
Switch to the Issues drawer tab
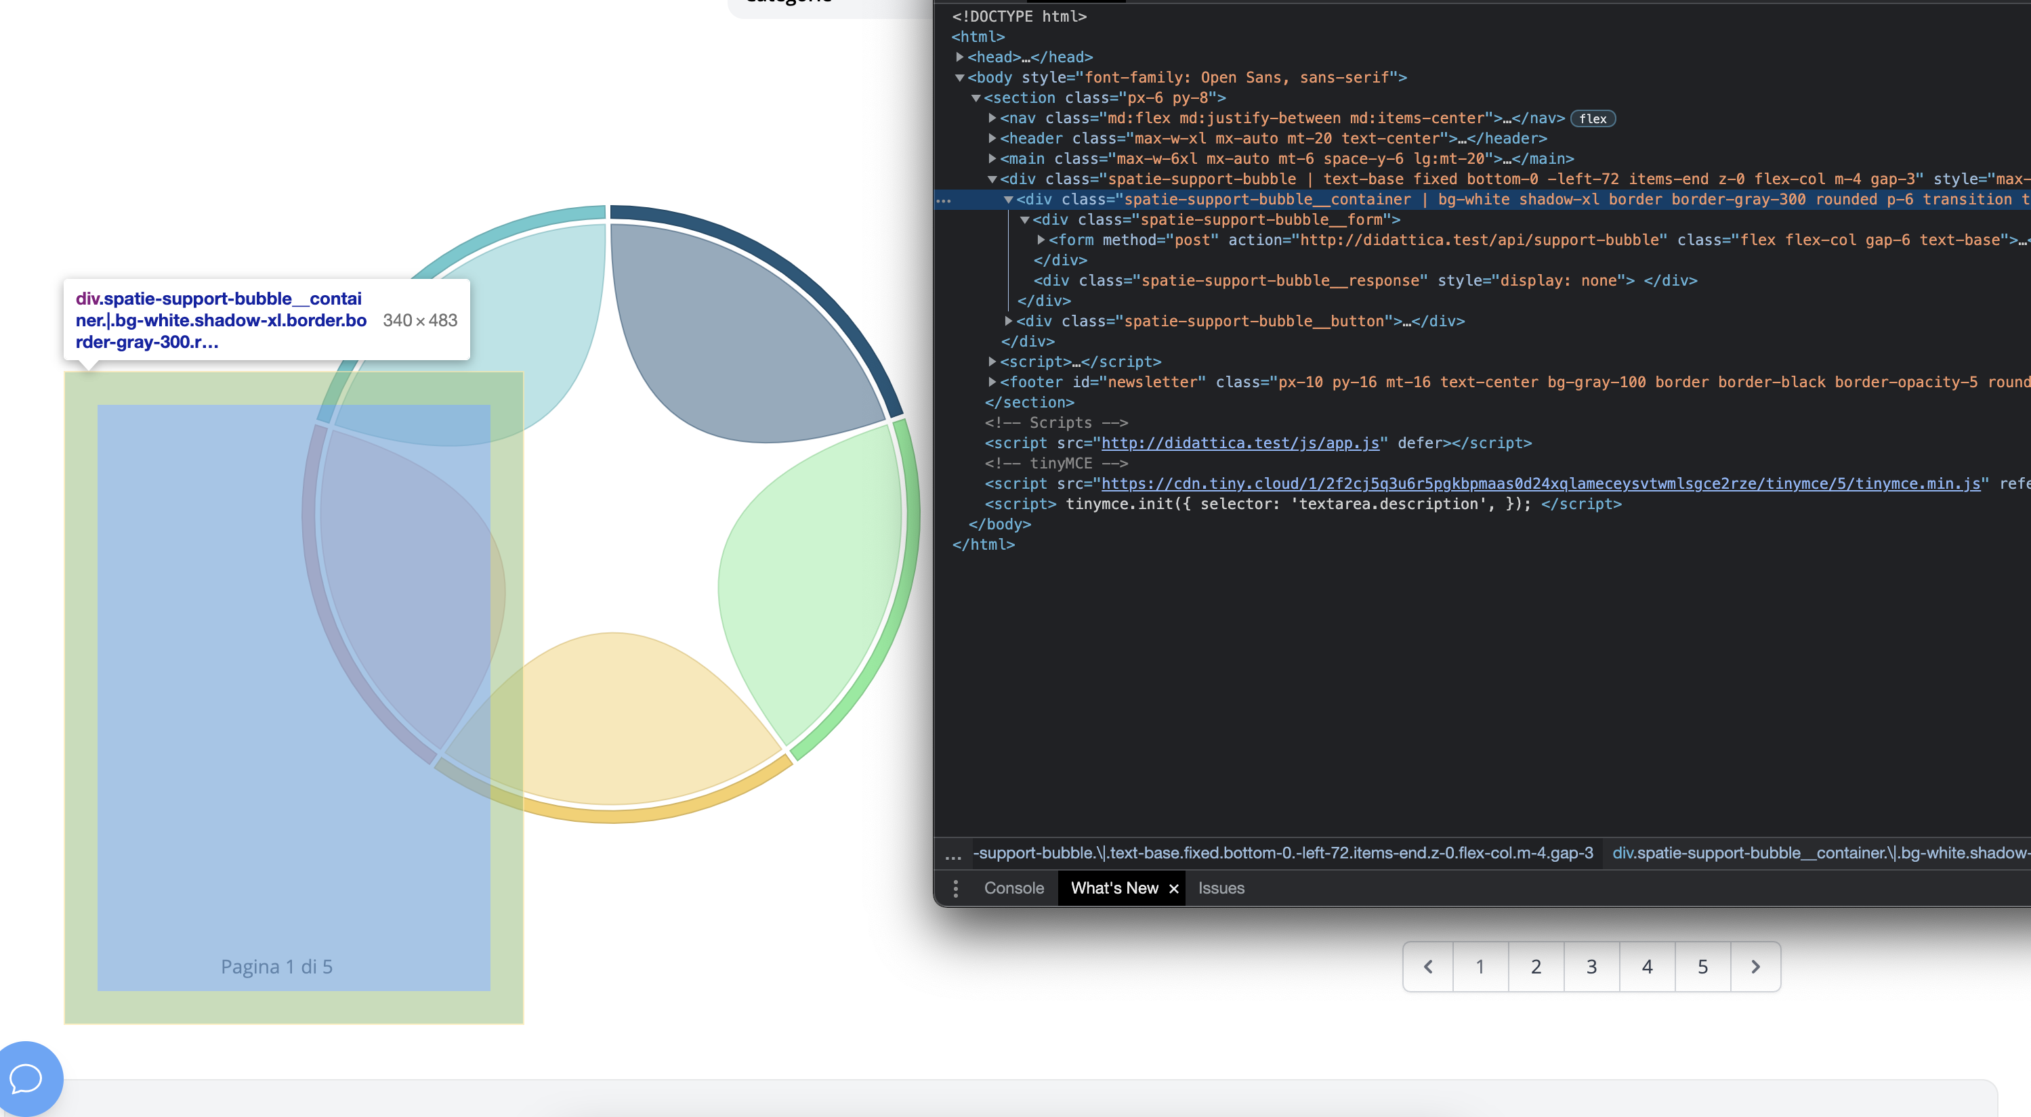pyautogui.click(x=1221, y=889)
